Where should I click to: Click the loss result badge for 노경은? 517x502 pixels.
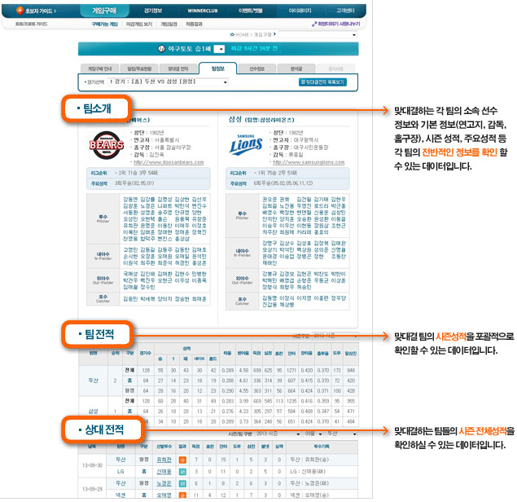click(182, 483)
